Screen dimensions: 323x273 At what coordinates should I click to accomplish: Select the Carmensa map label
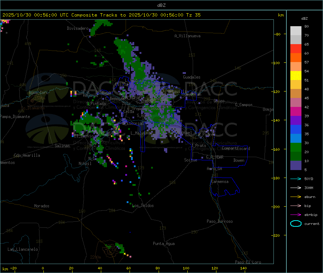click(220, 182)
